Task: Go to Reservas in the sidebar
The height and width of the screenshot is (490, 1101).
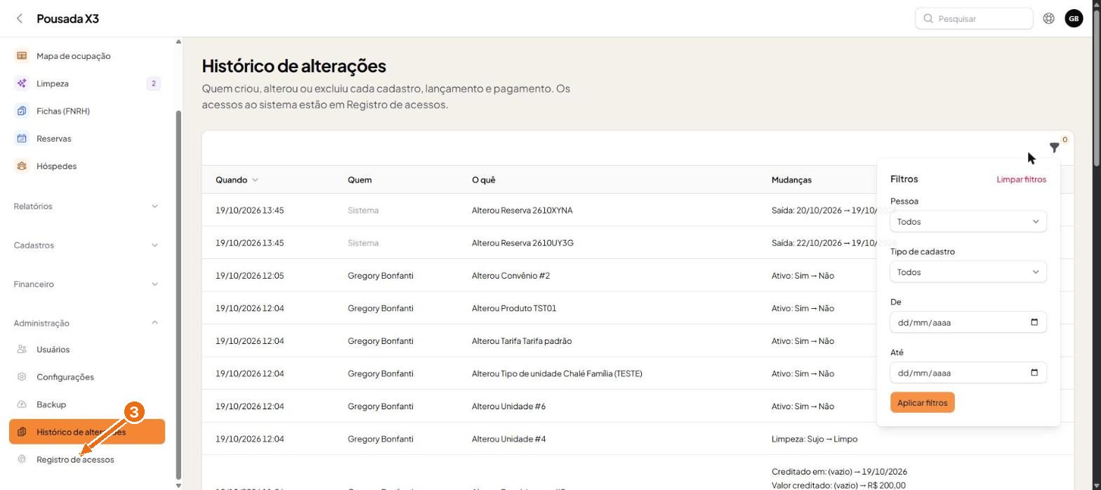Action: coord(87,138)
